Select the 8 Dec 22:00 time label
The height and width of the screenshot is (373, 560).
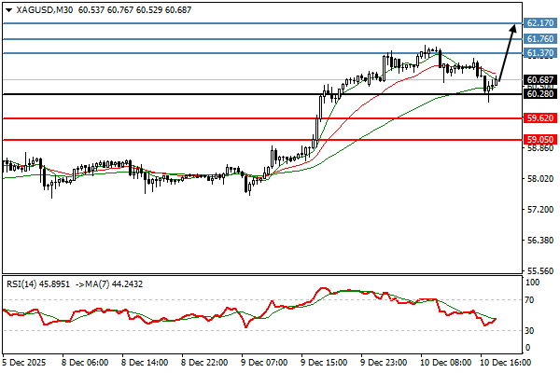(x=204, y=361)
